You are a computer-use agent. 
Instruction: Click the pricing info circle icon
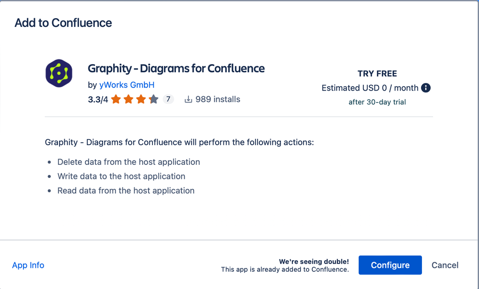click(x=426, y=88)
